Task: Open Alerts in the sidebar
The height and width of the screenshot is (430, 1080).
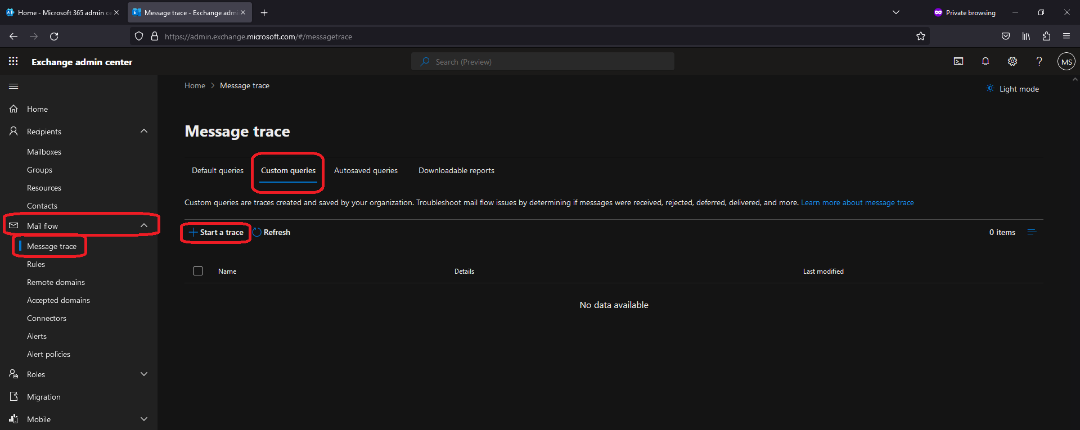Action: pyautogui.click(x=37, y=336)
